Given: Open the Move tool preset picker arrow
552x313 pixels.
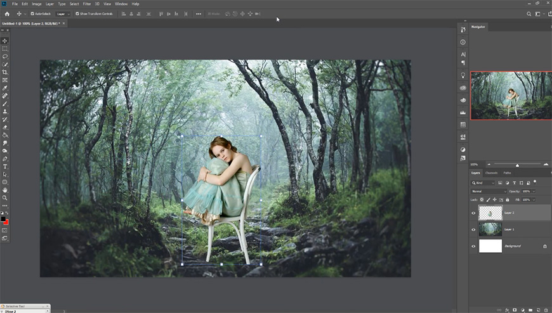Looking at the screenshot, I should point(25,14).
